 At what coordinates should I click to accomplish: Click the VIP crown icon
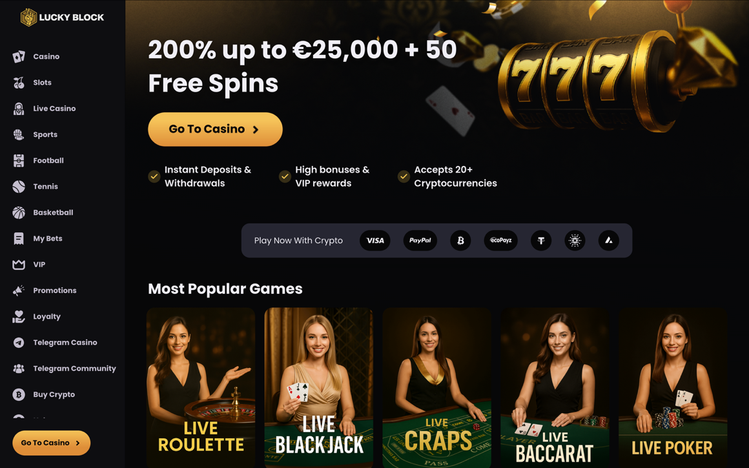pos(19,265)
